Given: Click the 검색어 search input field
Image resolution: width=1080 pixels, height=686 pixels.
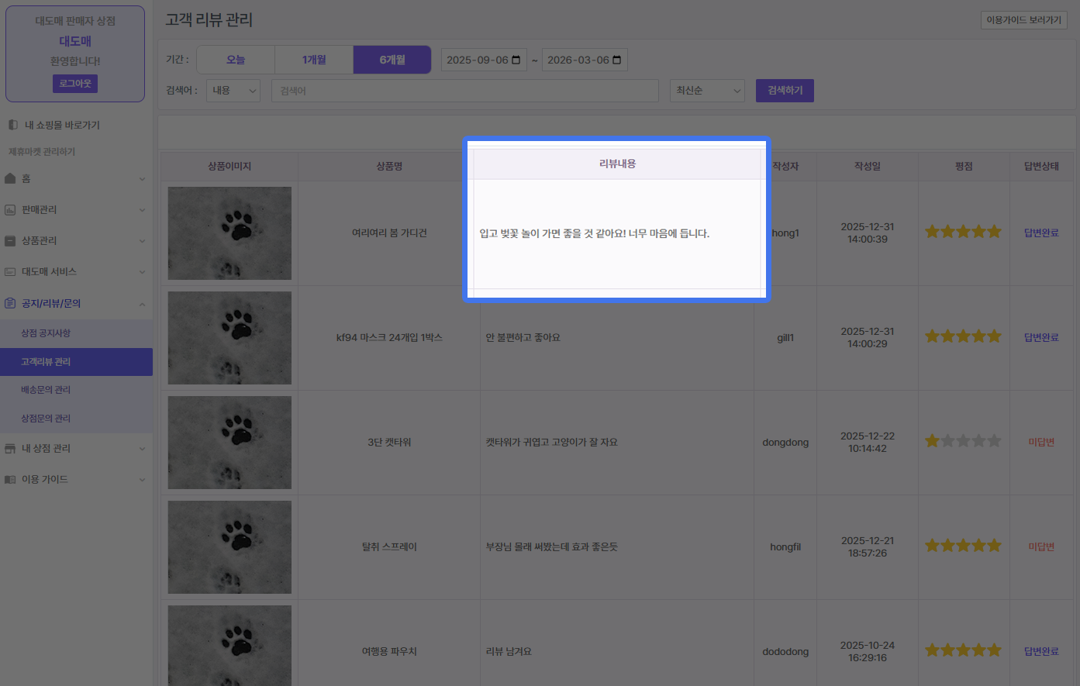Looking at the screenshot, I should click(464, 91).
